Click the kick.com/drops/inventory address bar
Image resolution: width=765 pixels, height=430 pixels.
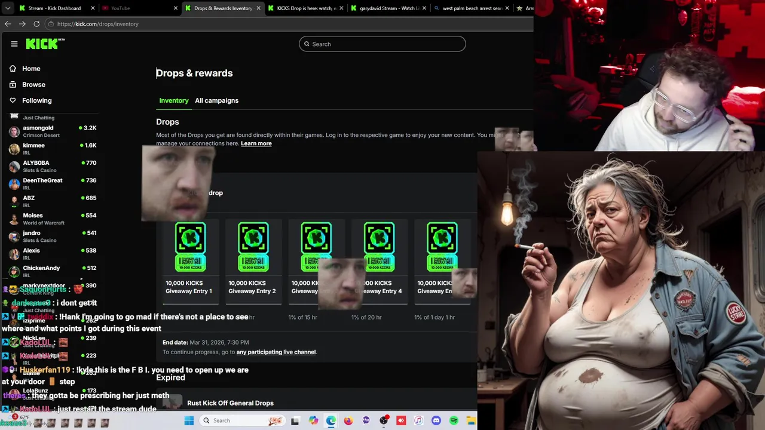[289, 24]
